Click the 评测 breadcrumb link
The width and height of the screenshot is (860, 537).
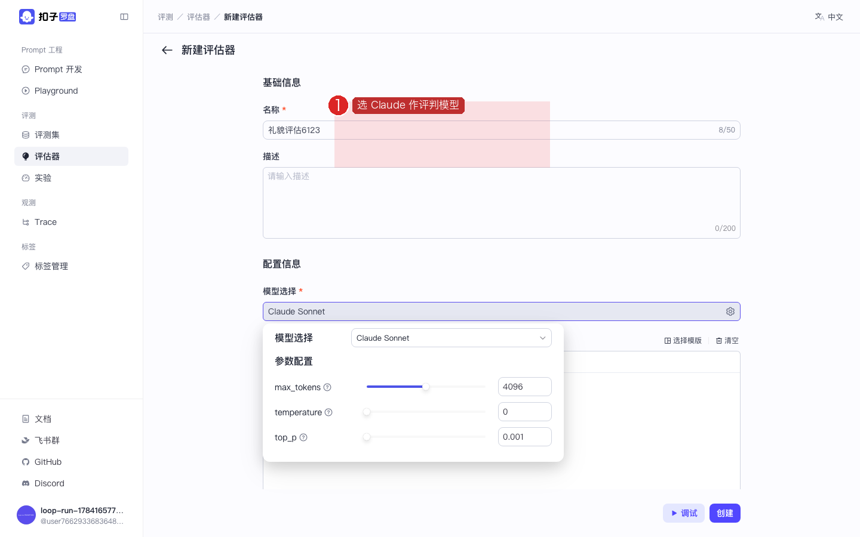point(165,17)
